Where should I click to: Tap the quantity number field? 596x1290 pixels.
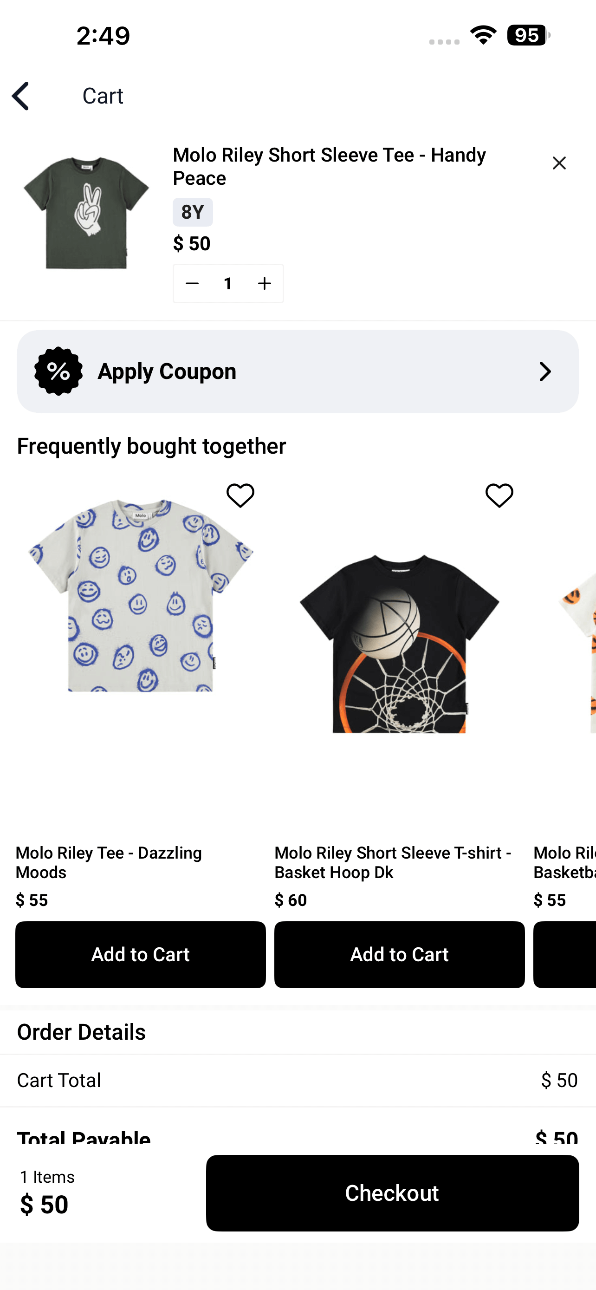(228, 283)
